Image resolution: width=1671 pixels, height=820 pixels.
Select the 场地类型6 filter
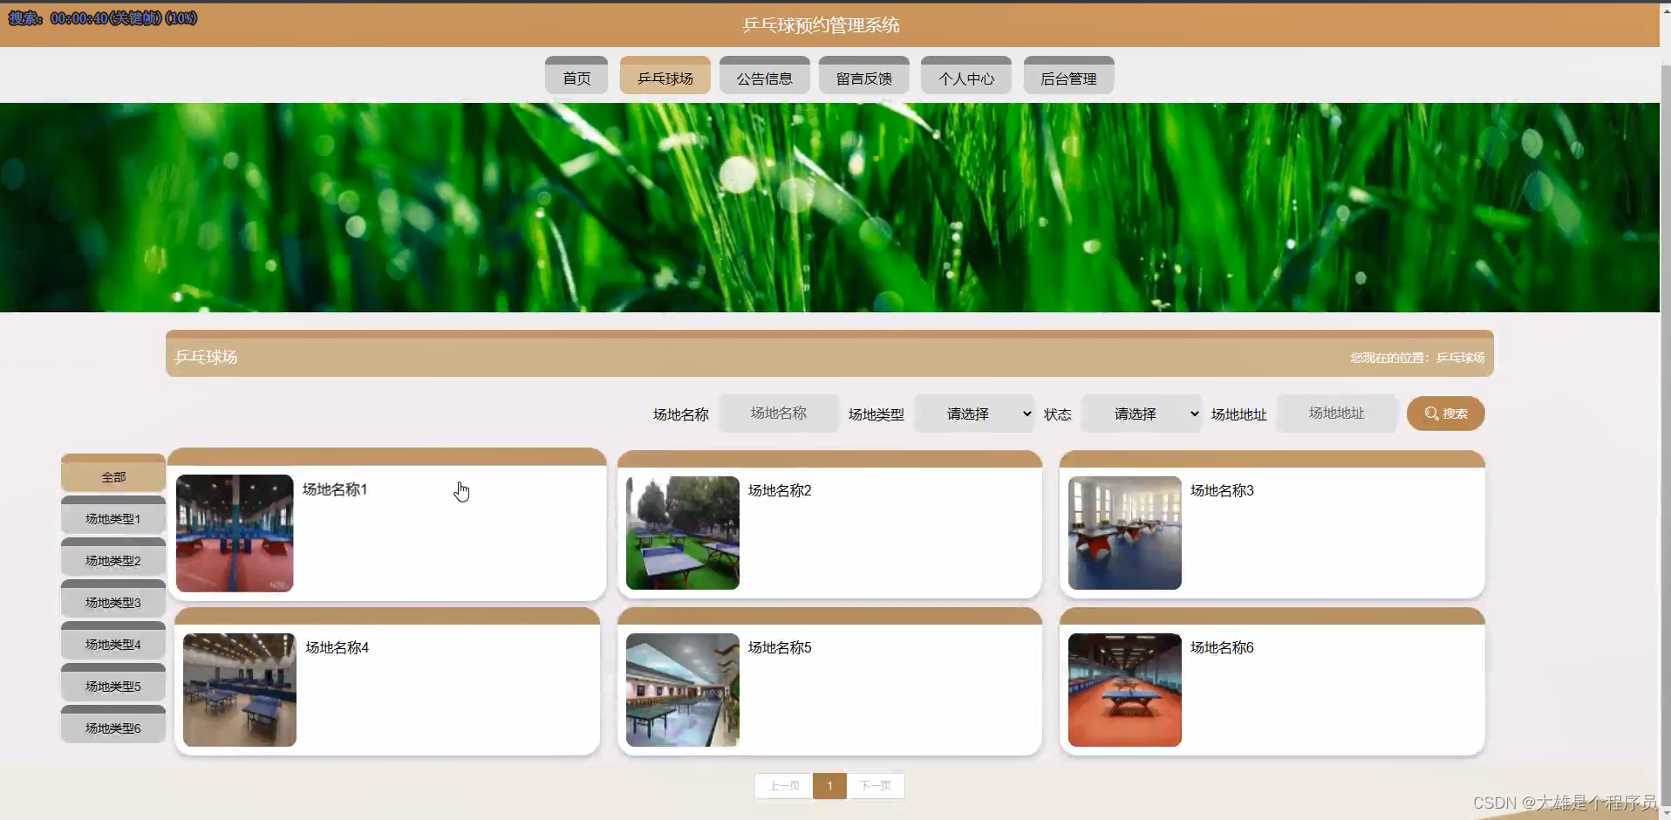pos(113,727)
